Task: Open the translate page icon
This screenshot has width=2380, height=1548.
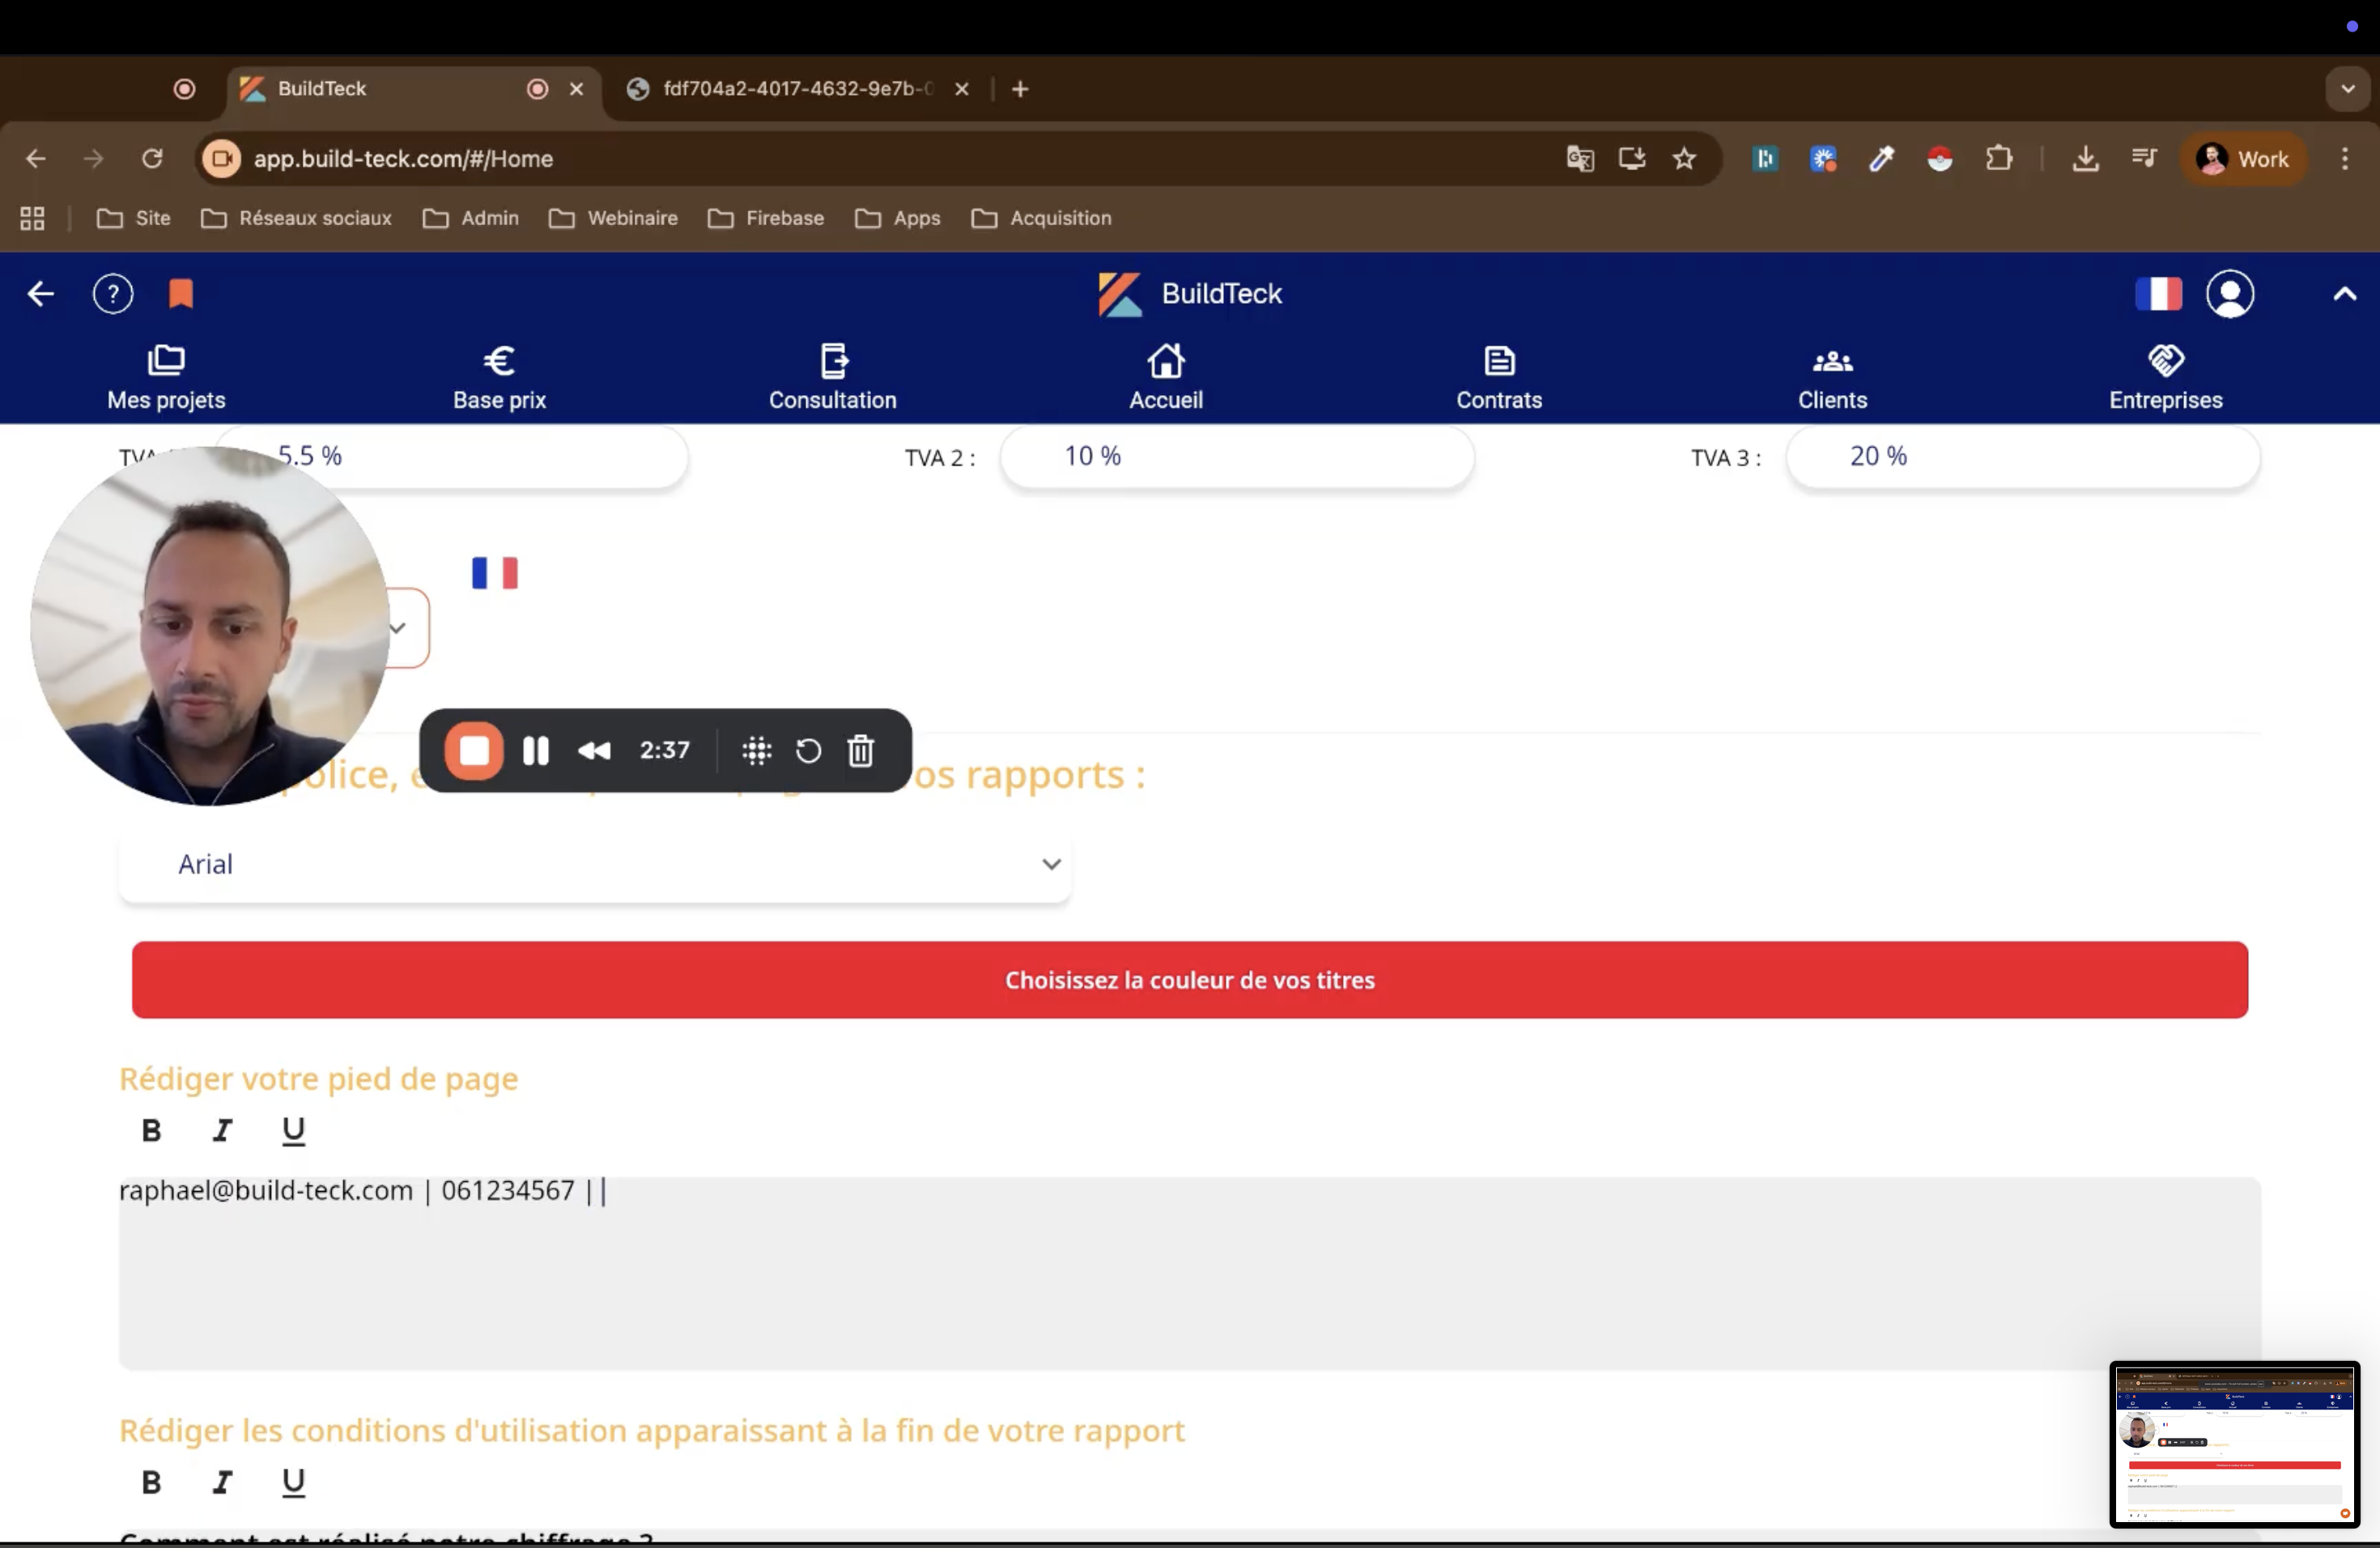Action: (1579, 158)
